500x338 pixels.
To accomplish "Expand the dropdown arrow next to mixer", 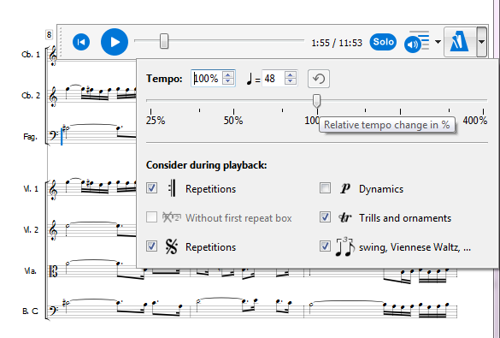I will pyautogui.click(x=438, y=42).
